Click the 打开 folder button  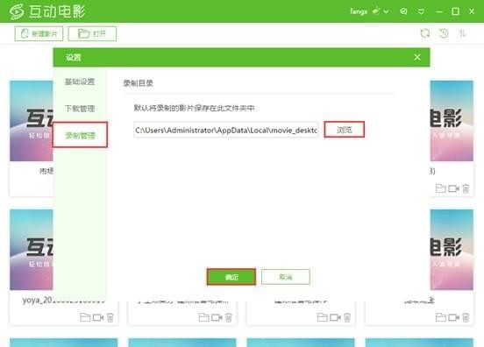click(92, 33)
